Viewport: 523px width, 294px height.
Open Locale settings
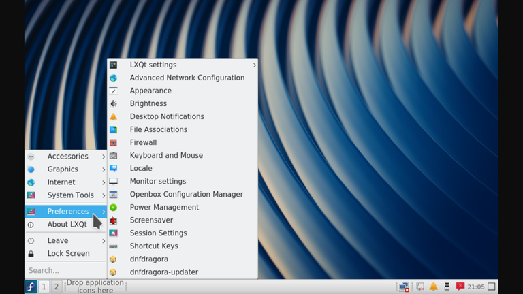click(183, 168)
